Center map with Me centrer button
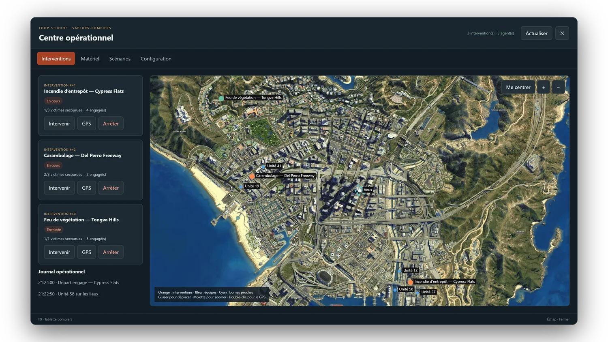 [x=518, y=87]
